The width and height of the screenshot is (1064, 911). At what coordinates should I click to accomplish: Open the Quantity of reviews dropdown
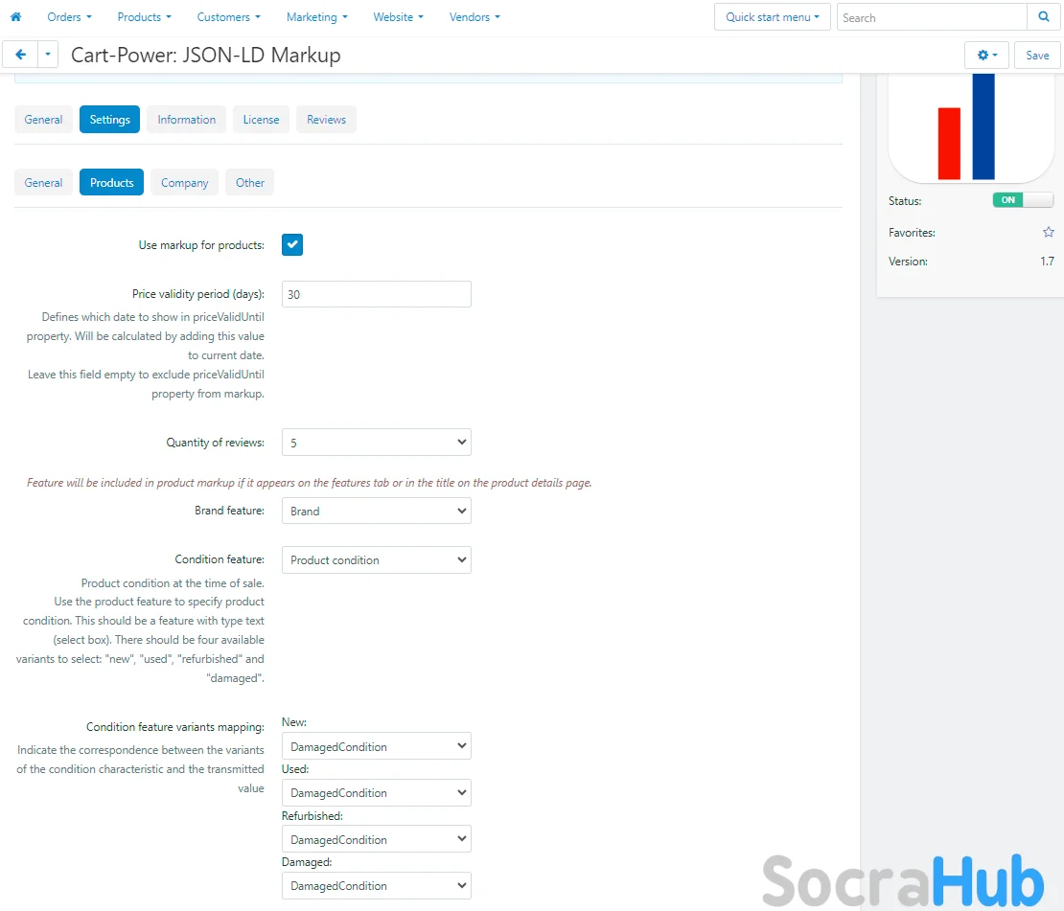click(x=377, y=443)
